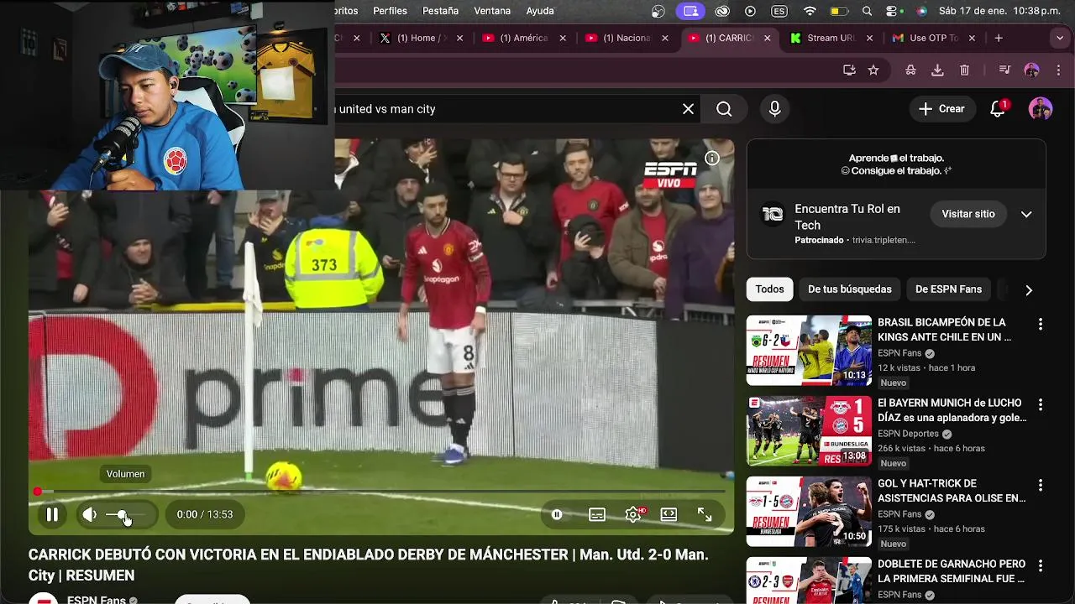
Task: Click inside the YouTube search field
Action: 504,109
